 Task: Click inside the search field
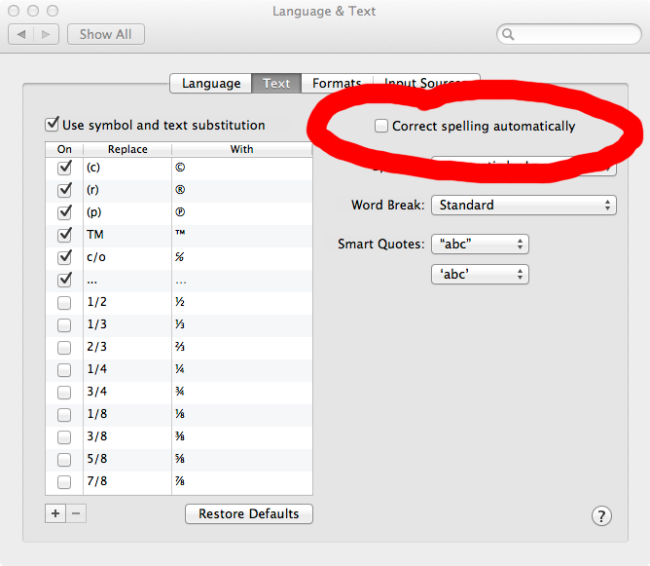(x=574, y=35)
